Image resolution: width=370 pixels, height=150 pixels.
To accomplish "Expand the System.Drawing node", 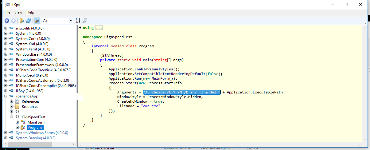I will pyautogui.click(x=6, y=138).
